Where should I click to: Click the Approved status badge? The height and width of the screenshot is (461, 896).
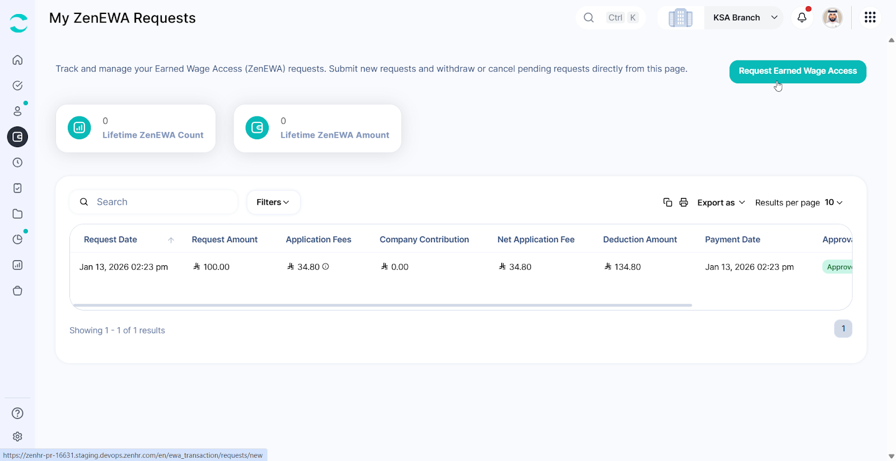[x=837, y=267]
